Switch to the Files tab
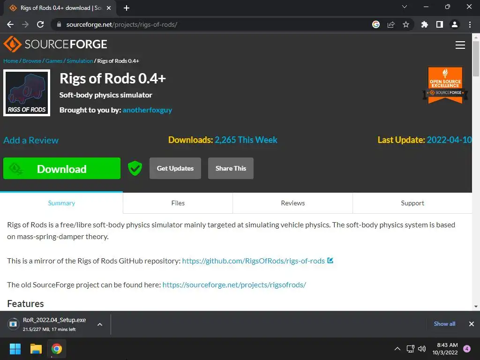This screenshot has width=480, height=360. (178, 203)
